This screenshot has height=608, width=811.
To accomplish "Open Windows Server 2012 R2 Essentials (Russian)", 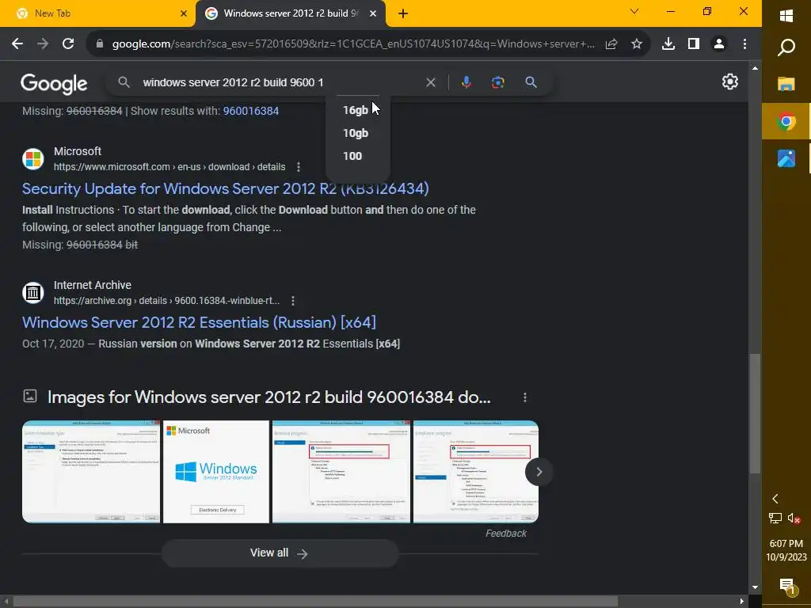I will click(x=199, y=323).
